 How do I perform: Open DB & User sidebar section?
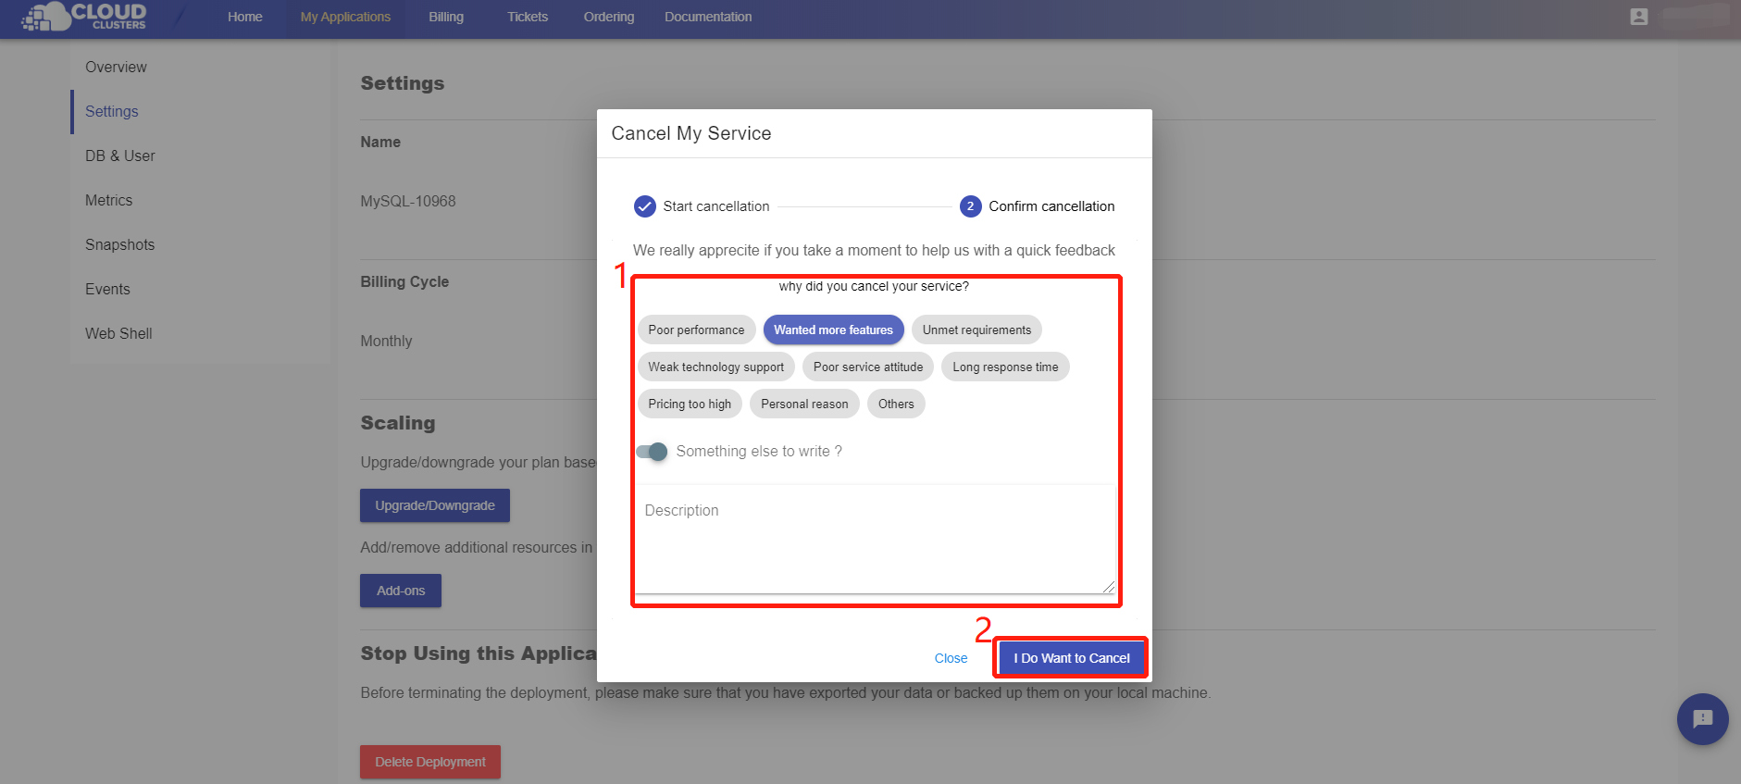(120, 156)
